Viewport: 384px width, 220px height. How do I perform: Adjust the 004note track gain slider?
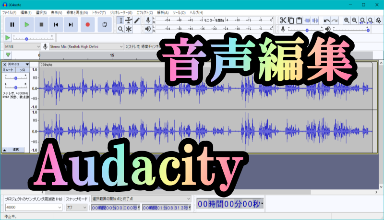coord(16,78)
